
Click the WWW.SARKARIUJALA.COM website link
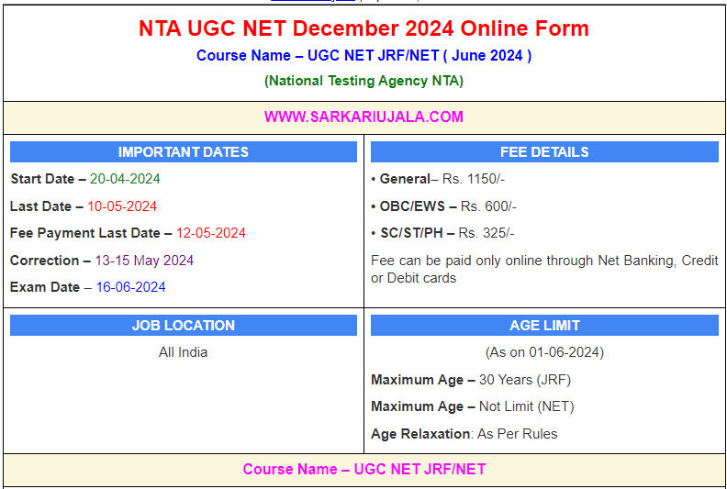click(363, 117)
